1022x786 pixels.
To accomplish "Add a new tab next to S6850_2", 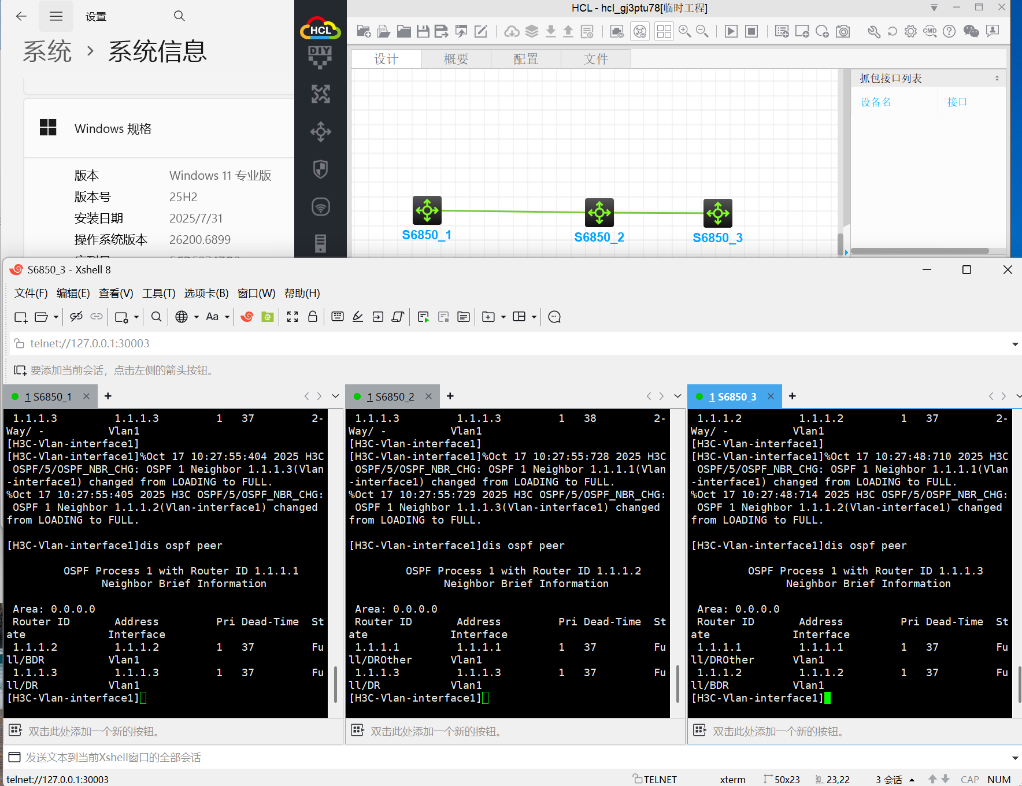I will click(x=450, y=396).
